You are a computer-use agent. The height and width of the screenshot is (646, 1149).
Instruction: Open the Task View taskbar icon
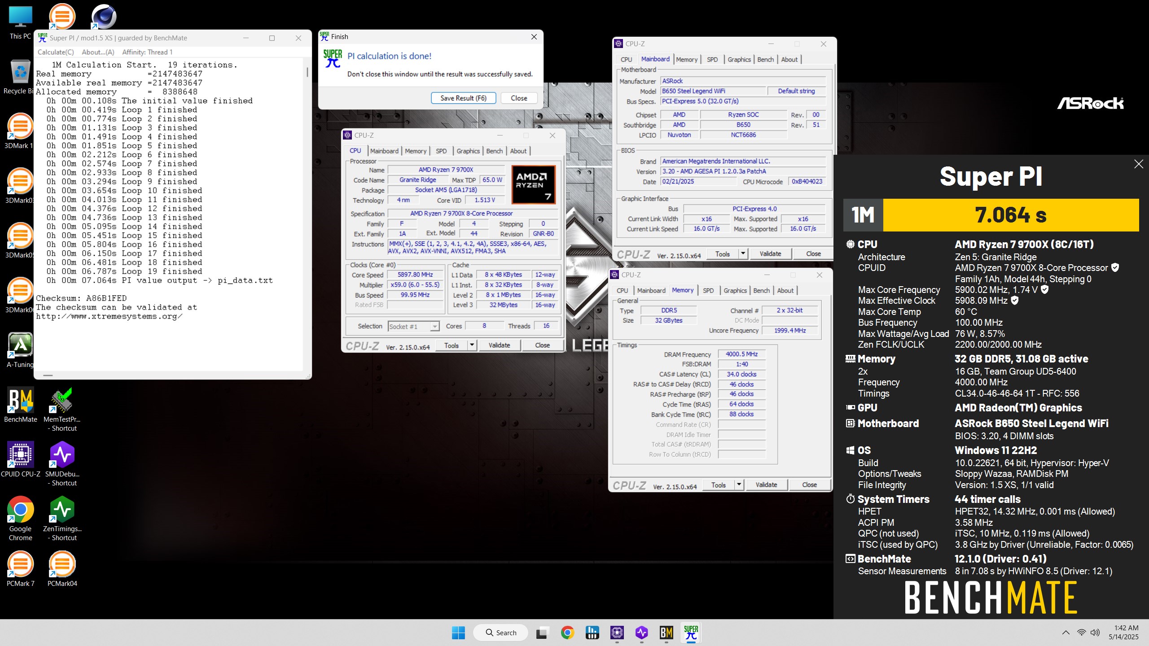point(542,633)
